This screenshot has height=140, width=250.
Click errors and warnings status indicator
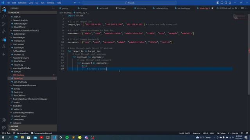click(6, 133)
